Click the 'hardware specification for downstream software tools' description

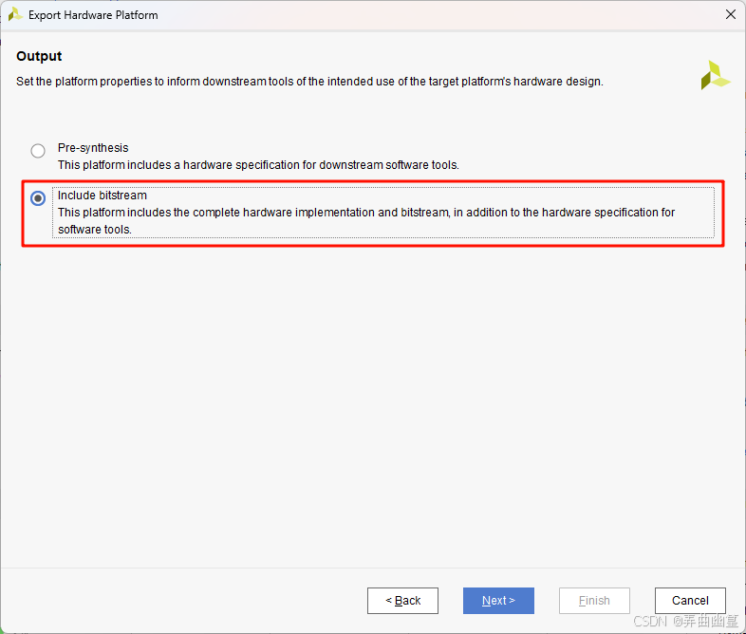click(258, 165)
